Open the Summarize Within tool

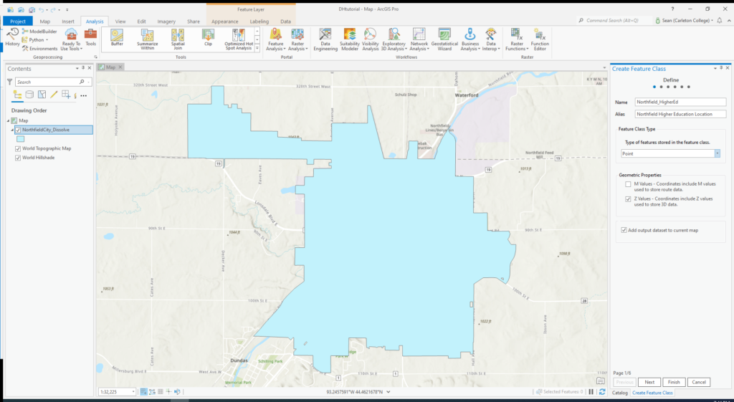148,39
